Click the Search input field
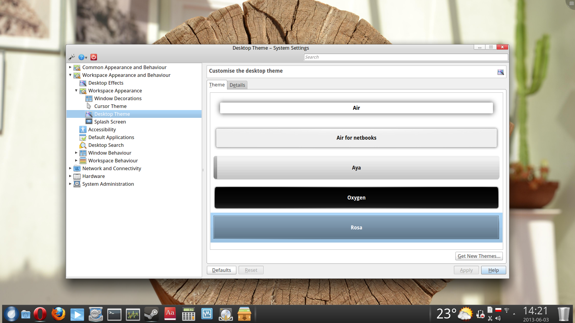The image size is (575, 323). click(x=405, y=57)
